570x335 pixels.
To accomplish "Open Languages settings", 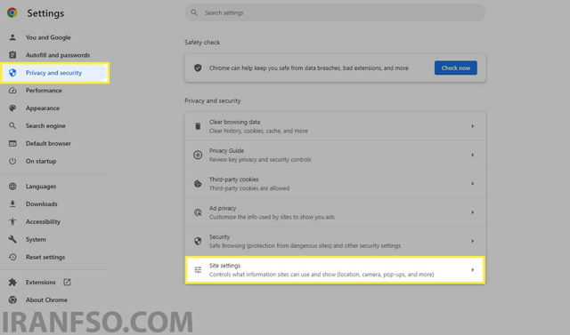I will point(41,187).
